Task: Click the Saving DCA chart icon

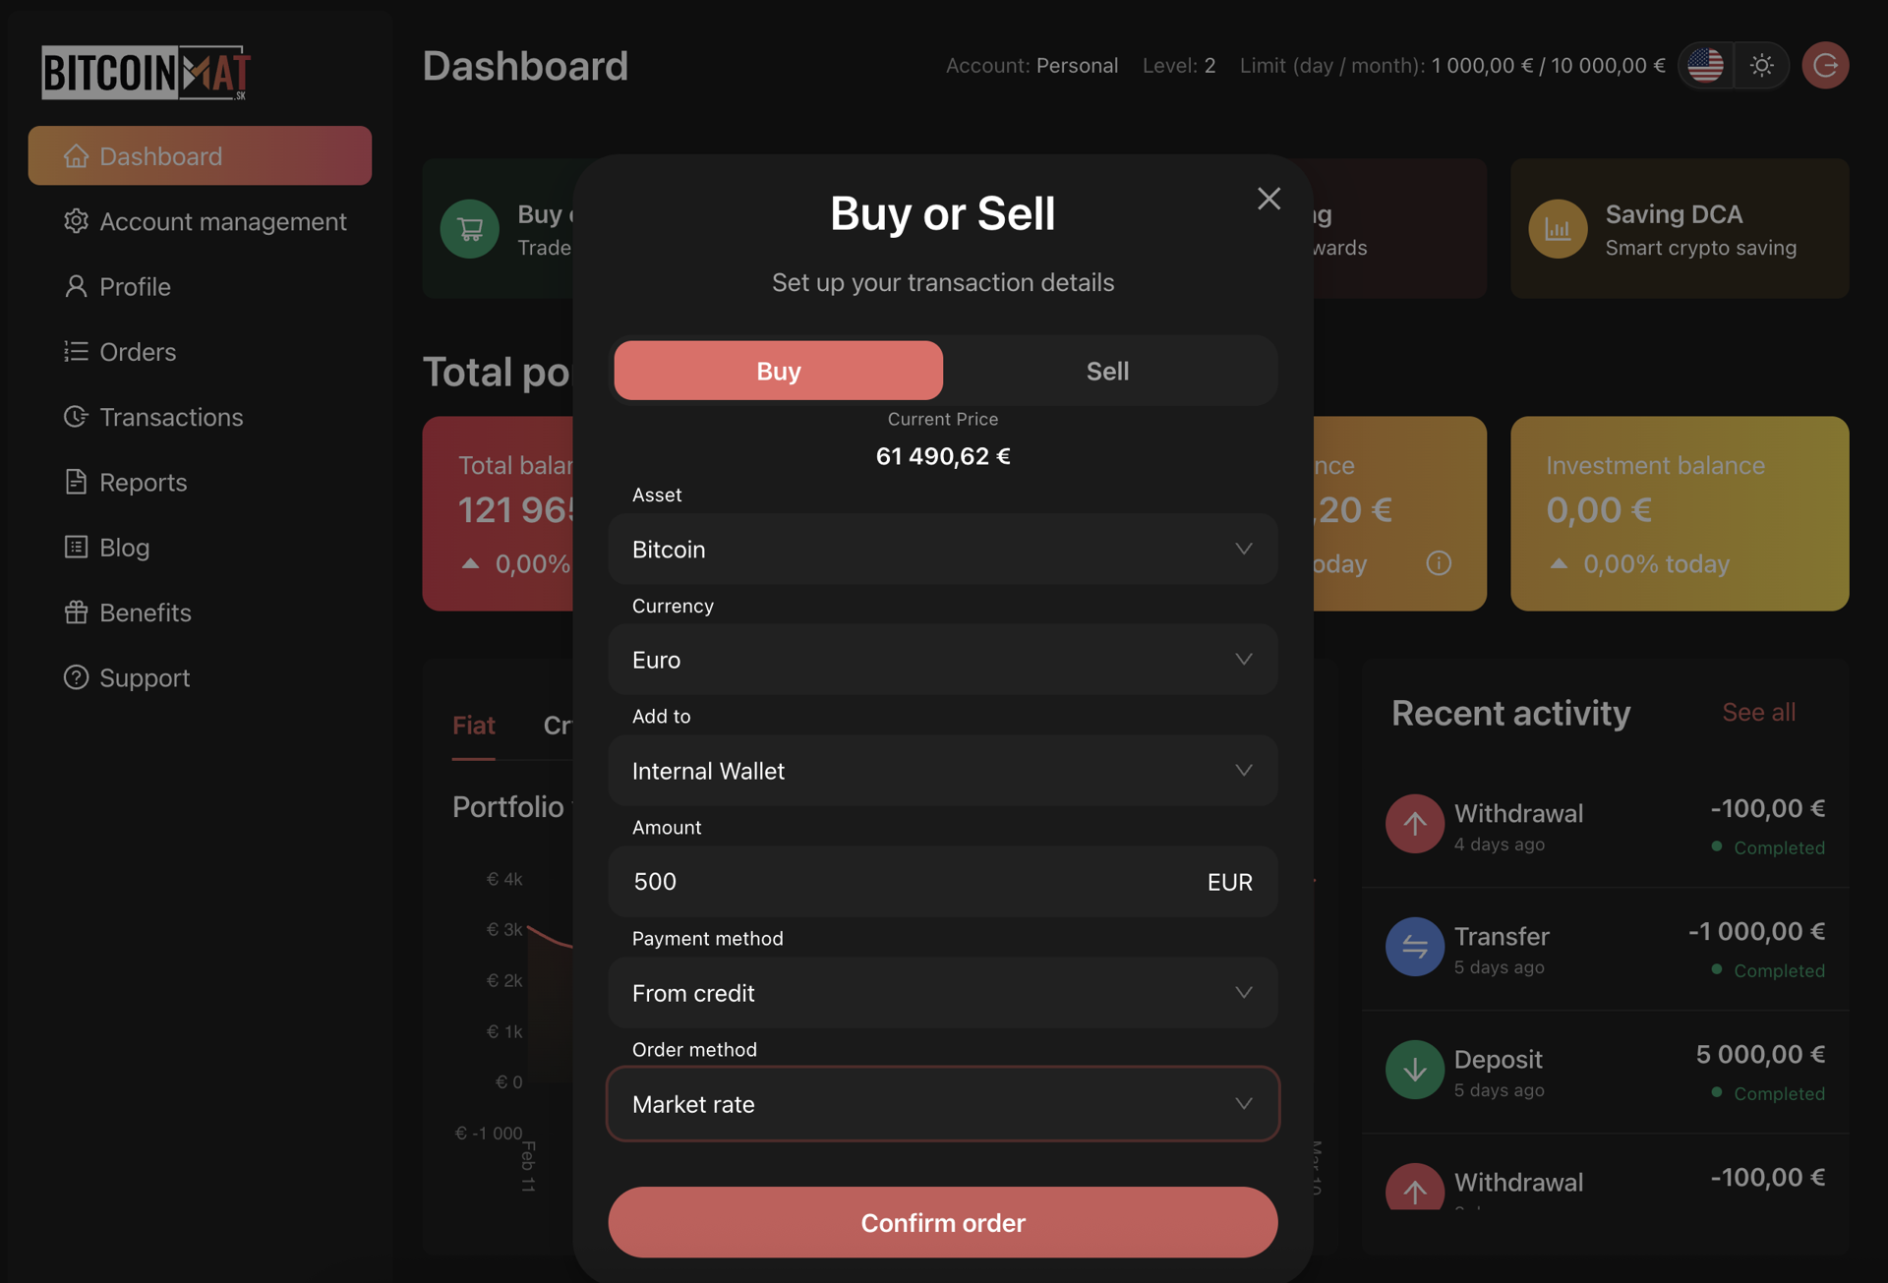Action: coord(1558,229)
